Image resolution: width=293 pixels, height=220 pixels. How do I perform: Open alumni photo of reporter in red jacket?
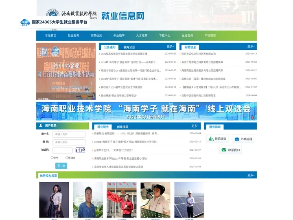click(x=122, y=200)
